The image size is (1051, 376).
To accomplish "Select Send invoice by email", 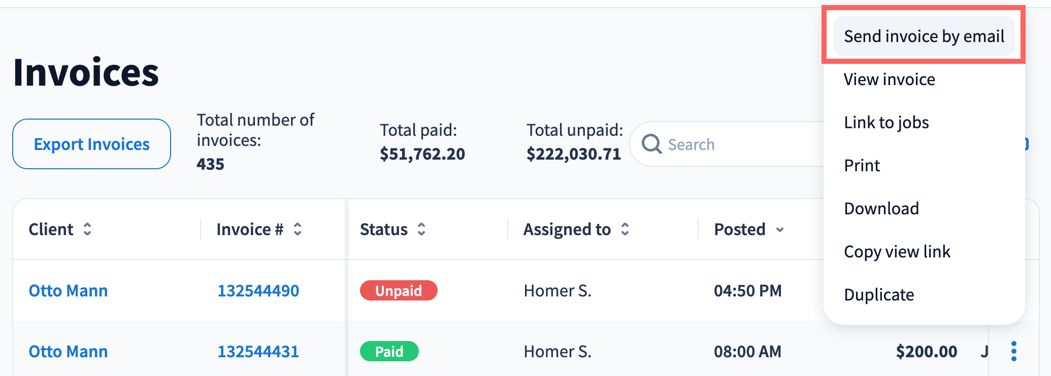I will [x=924, y=36].
